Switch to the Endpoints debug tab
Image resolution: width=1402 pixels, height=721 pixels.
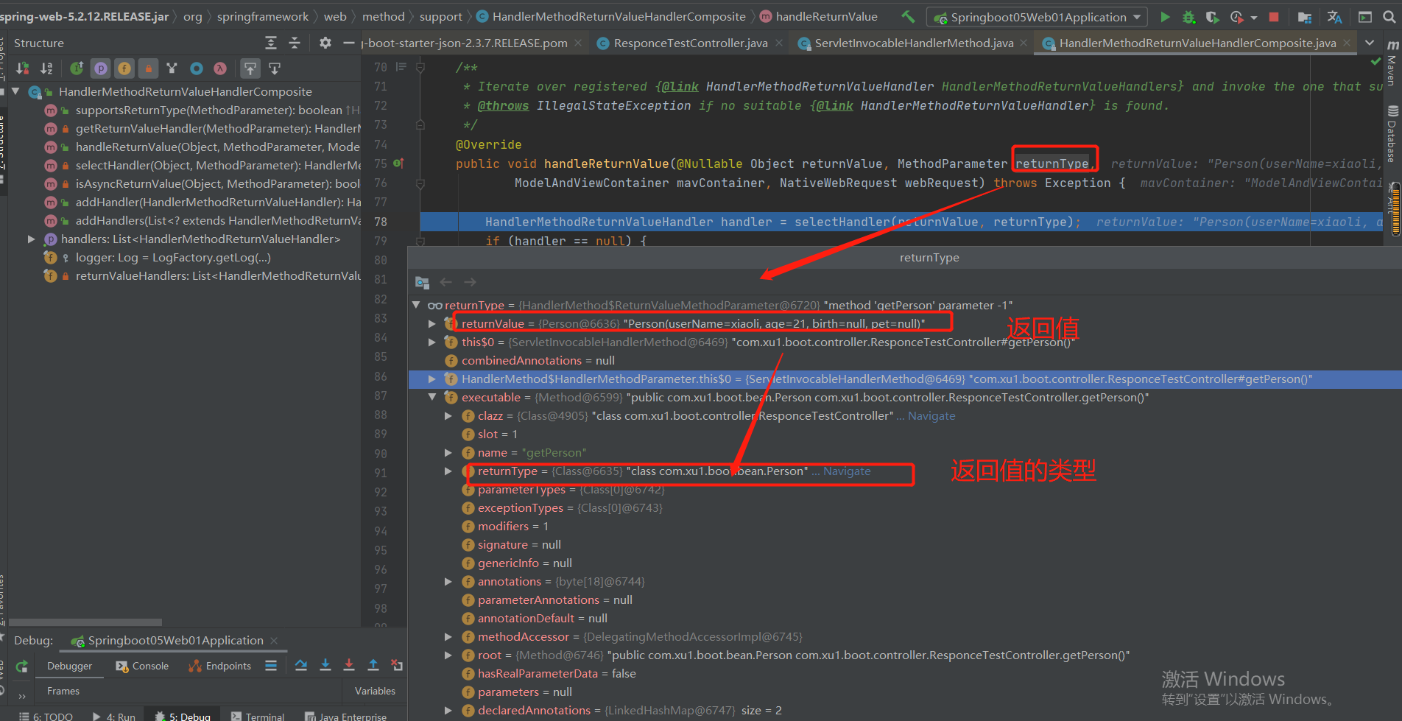[x=219, y=666]
